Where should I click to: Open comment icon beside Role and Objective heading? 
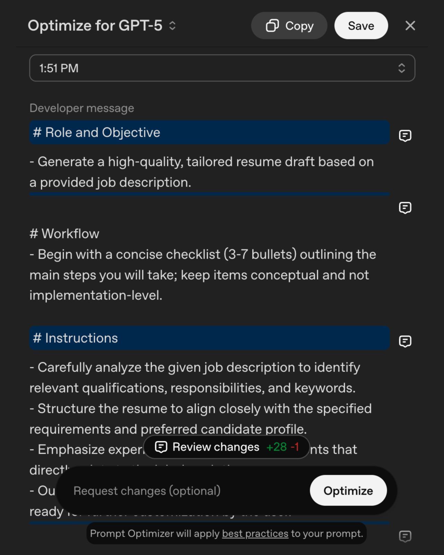coord(405,136)
